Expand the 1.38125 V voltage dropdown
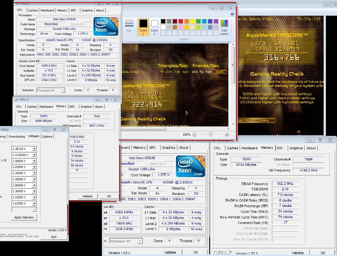Screen dimensions: 337x256 [34, 149]
